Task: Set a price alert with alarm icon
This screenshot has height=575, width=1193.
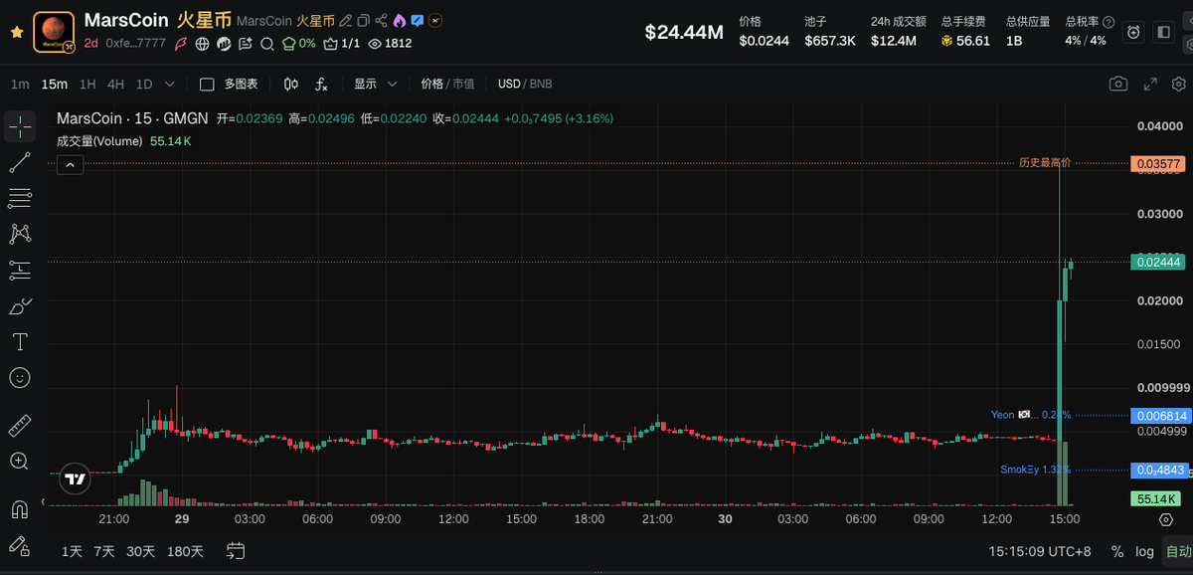Action: 1133,32
